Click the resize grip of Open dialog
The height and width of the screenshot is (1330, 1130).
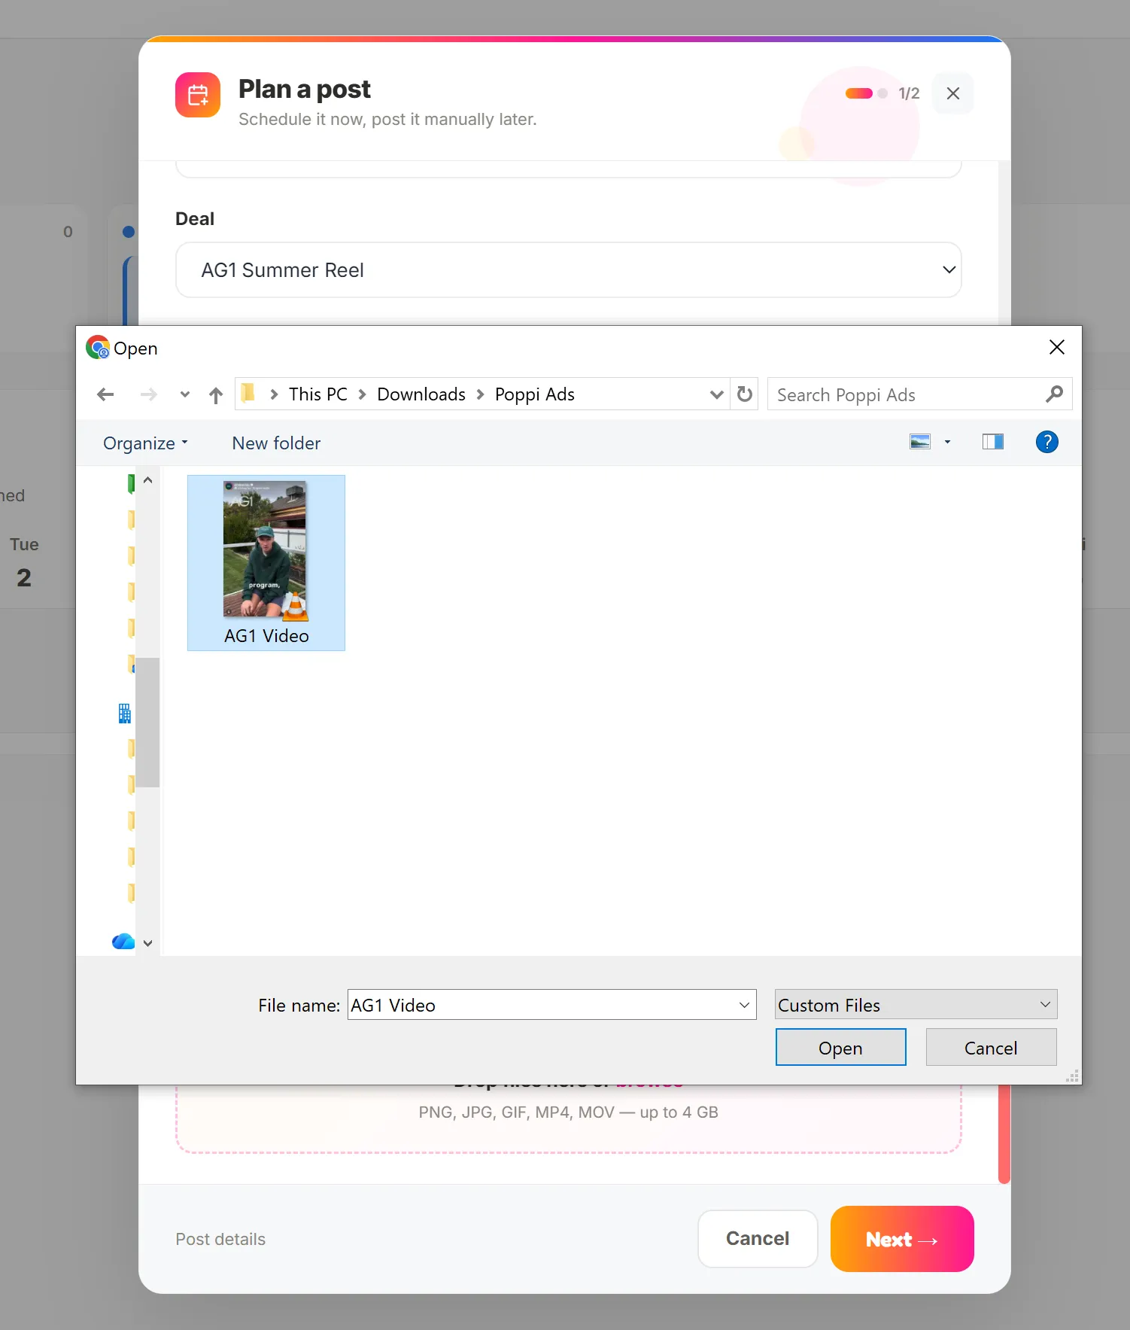coord(1073,1076)
